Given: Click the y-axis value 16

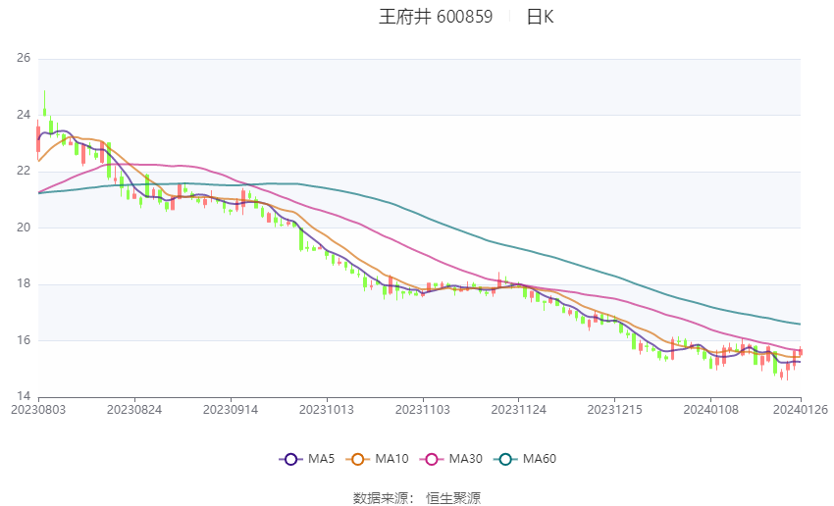Looking at the screenshot, I should (24, 340).
